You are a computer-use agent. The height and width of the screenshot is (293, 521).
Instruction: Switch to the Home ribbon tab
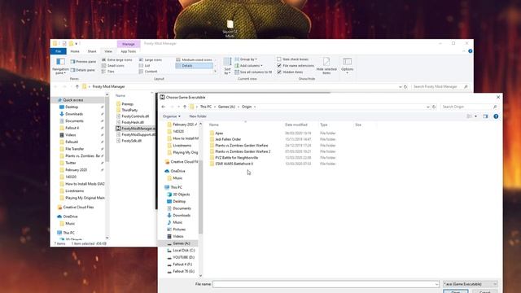point(75,51)
